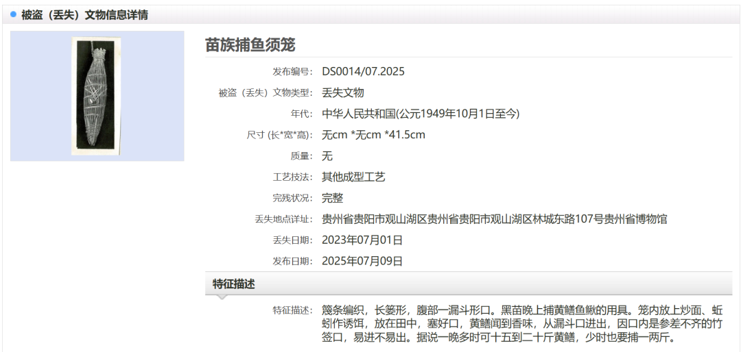Select the 丢失文物 type value

tap(342, 92)
